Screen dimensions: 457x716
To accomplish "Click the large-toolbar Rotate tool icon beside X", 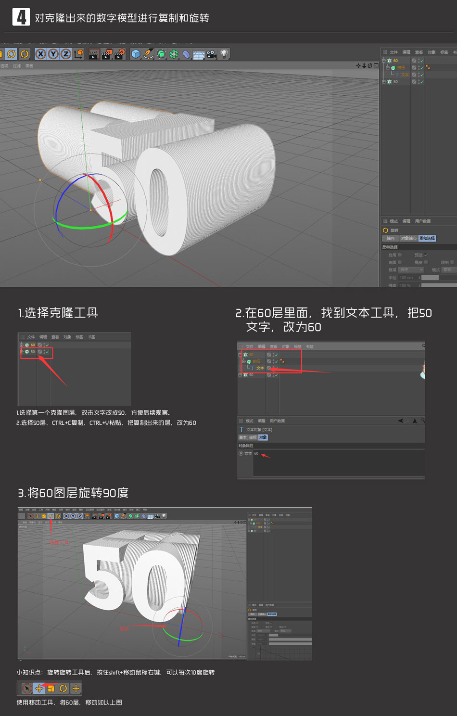I will coord(25,54).
